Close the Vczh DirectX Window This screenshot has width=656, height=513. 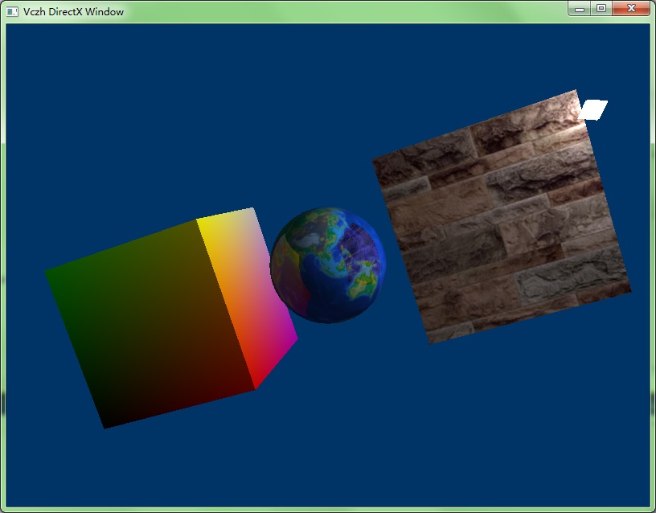tap(631, 8)
